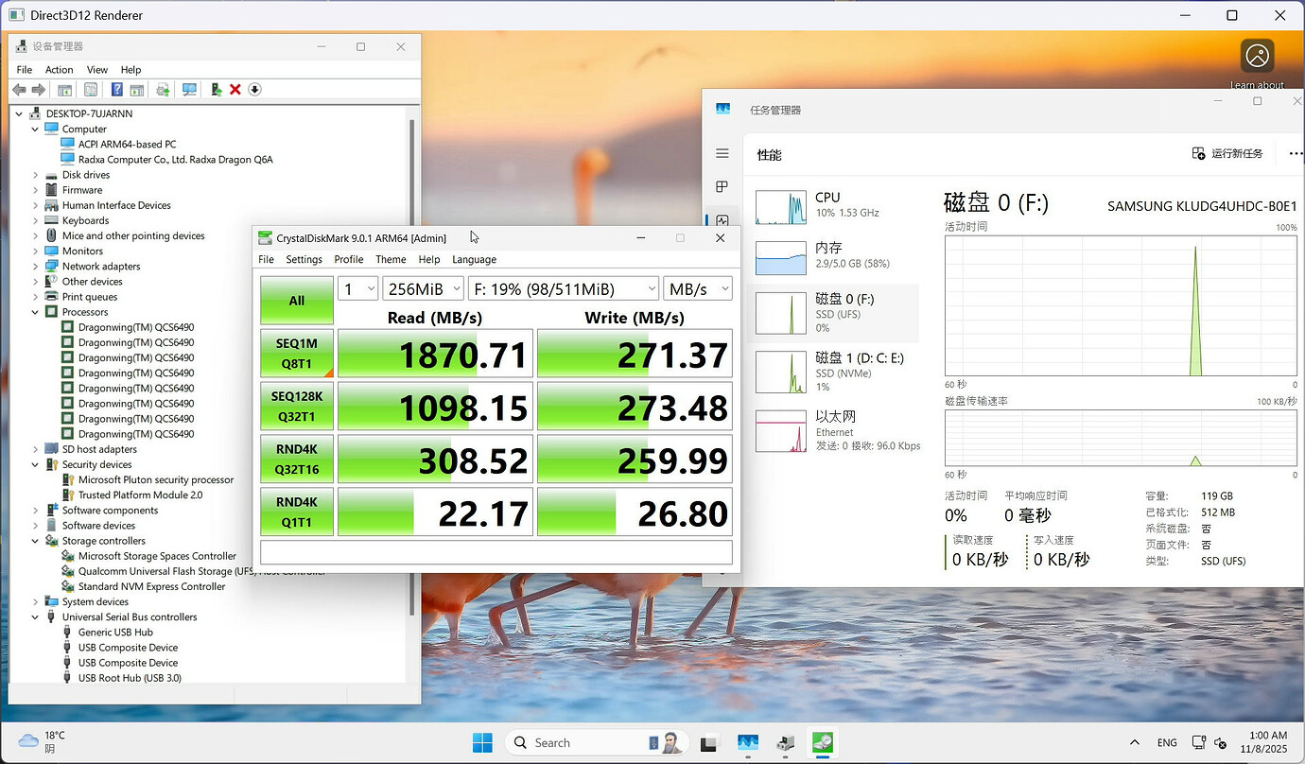Image resolution: width=1305 pixels, height=764 pixels.
Task: Click the Back arrow in Device Manager toolbar
Action: point(19,90)
